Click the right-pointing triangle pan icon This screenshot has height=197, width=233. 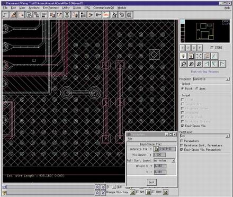tap(222, 64)
